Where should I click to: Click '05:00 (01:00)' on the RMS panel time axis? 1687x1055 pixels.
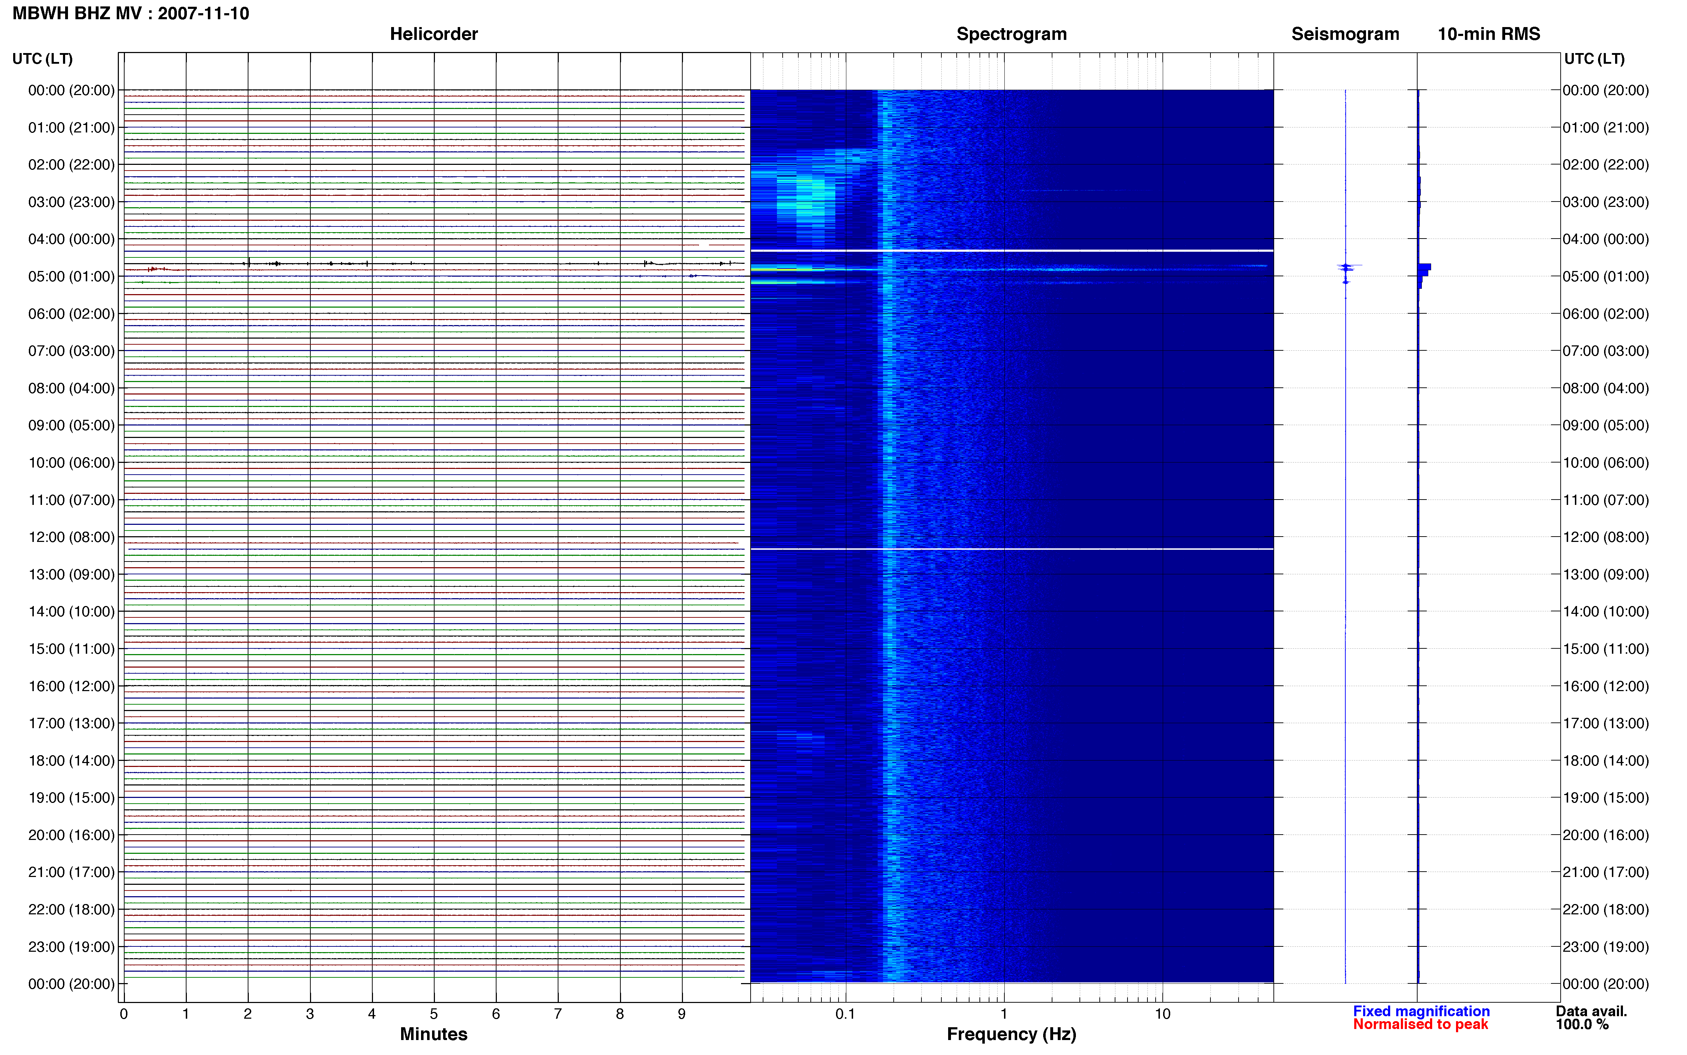click(1605, 276)
